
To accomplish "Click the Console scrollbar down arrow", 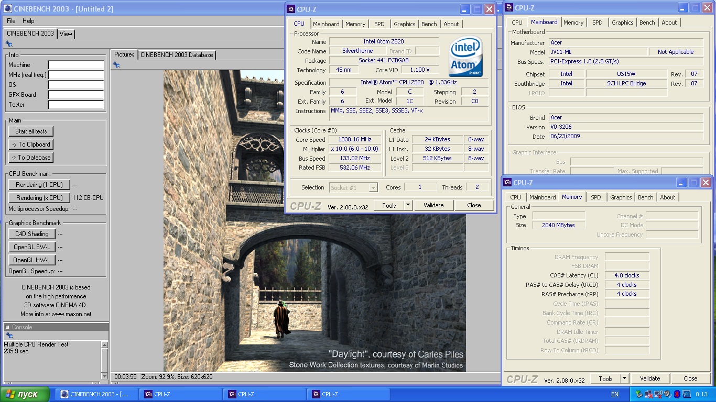I will pyautogui.click(x=105, y=376).
